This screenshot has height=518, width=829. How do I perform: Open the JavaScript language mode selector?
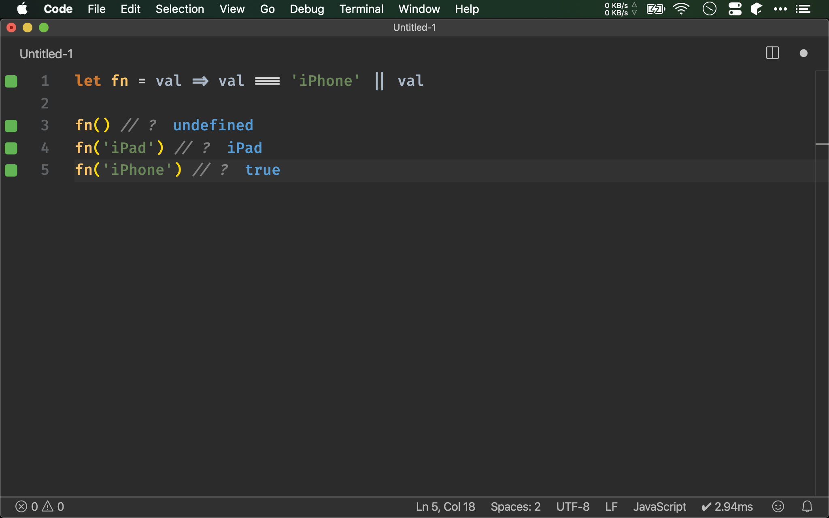(x=659, y=506)
